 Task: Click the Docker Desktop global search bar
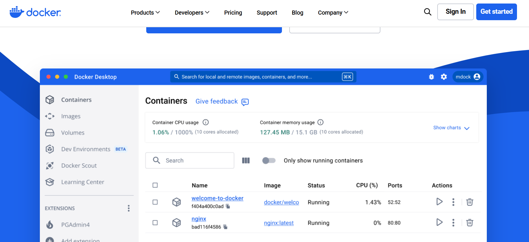[263, 77]
